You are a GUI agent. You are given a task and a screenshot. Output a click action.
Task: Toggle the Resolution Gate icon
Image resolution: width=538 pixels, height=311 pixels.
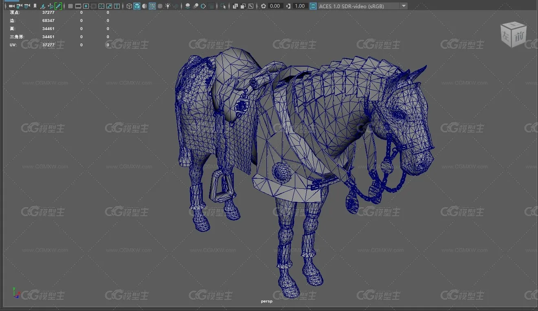pyautogui.click(x=86, y=6)
